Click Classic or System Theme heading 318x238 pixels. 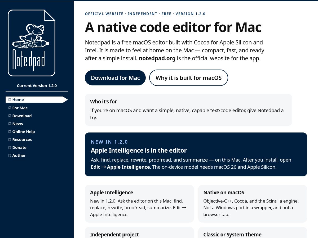(x=232, y=235)
